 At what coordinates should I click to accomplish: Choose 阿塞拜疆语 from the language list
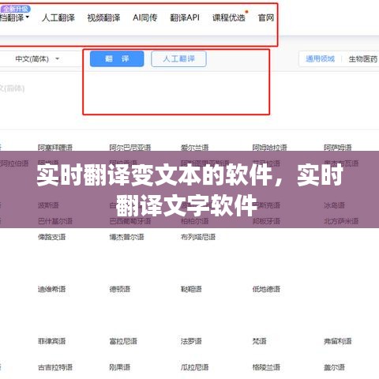point(55,148)
